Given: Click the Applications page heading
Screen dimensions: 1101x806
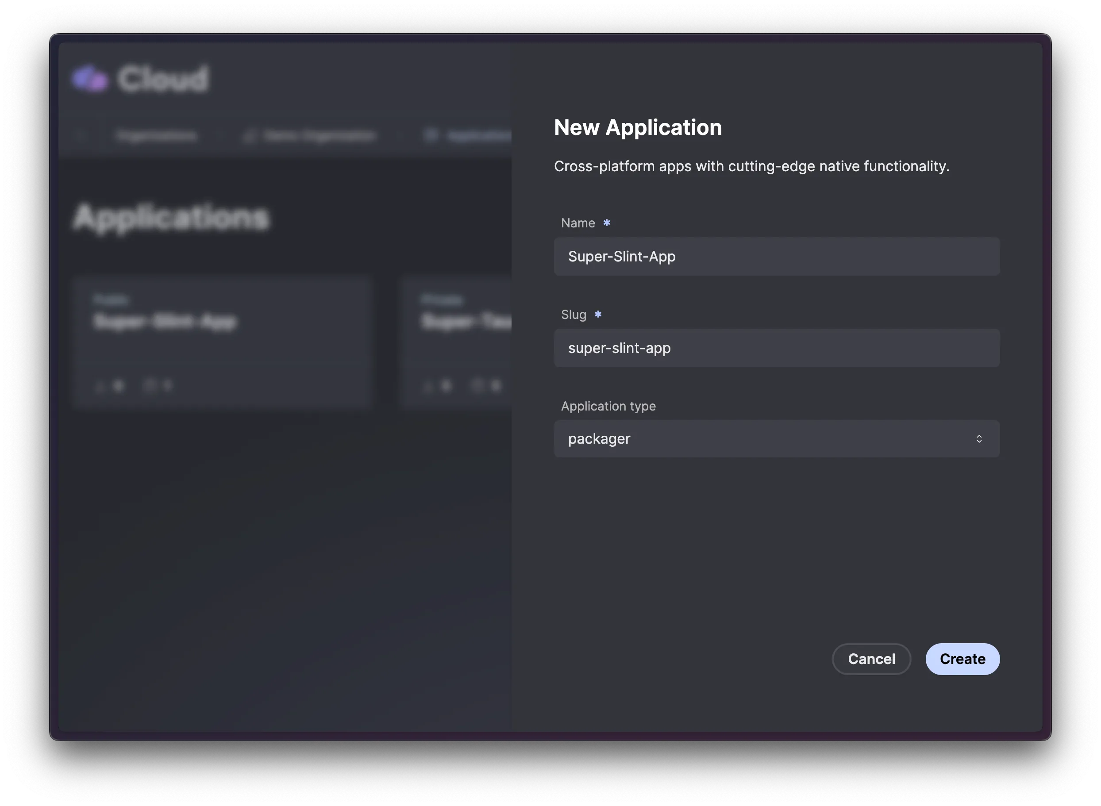Looking at the screenshot, I should pos(171,217).
